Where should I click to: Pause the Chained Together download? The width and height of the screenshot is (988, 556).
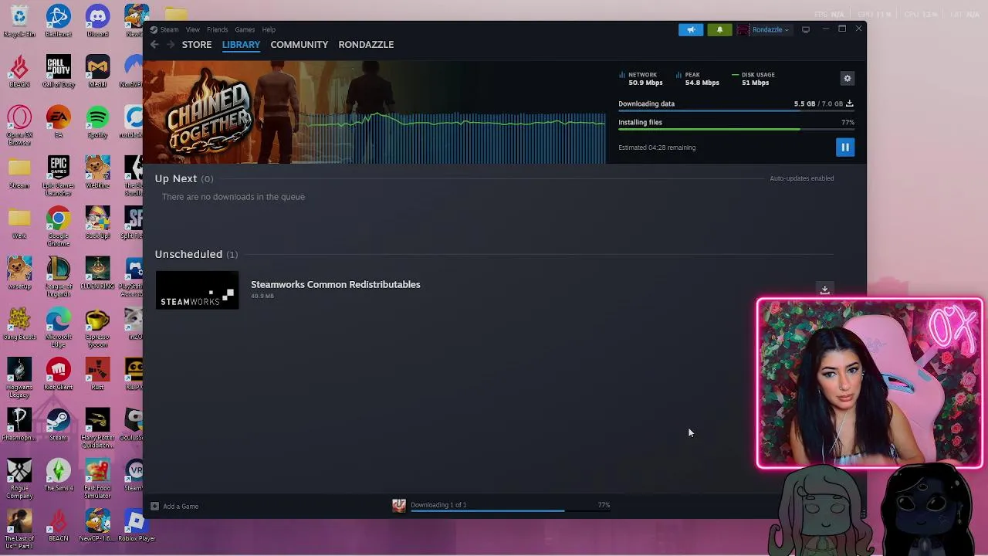[845, 147]
